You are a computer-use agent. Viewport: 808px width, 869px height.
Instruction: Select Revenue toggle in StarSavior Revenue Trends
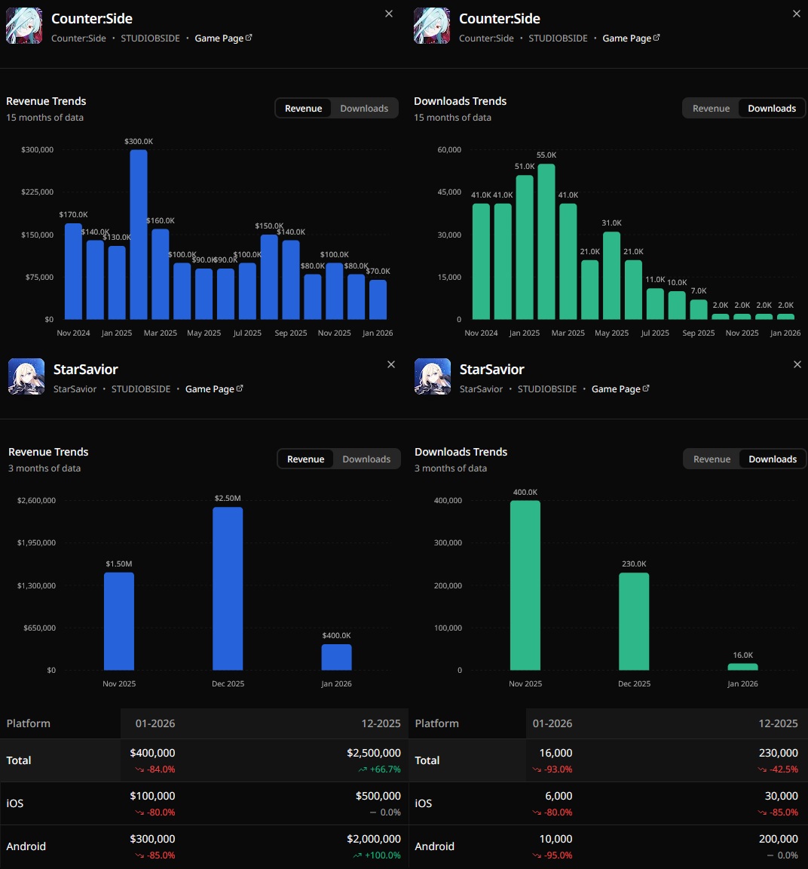[306, 459]
